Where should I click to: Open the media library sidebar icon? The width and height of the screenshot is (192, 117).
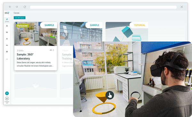7,32
